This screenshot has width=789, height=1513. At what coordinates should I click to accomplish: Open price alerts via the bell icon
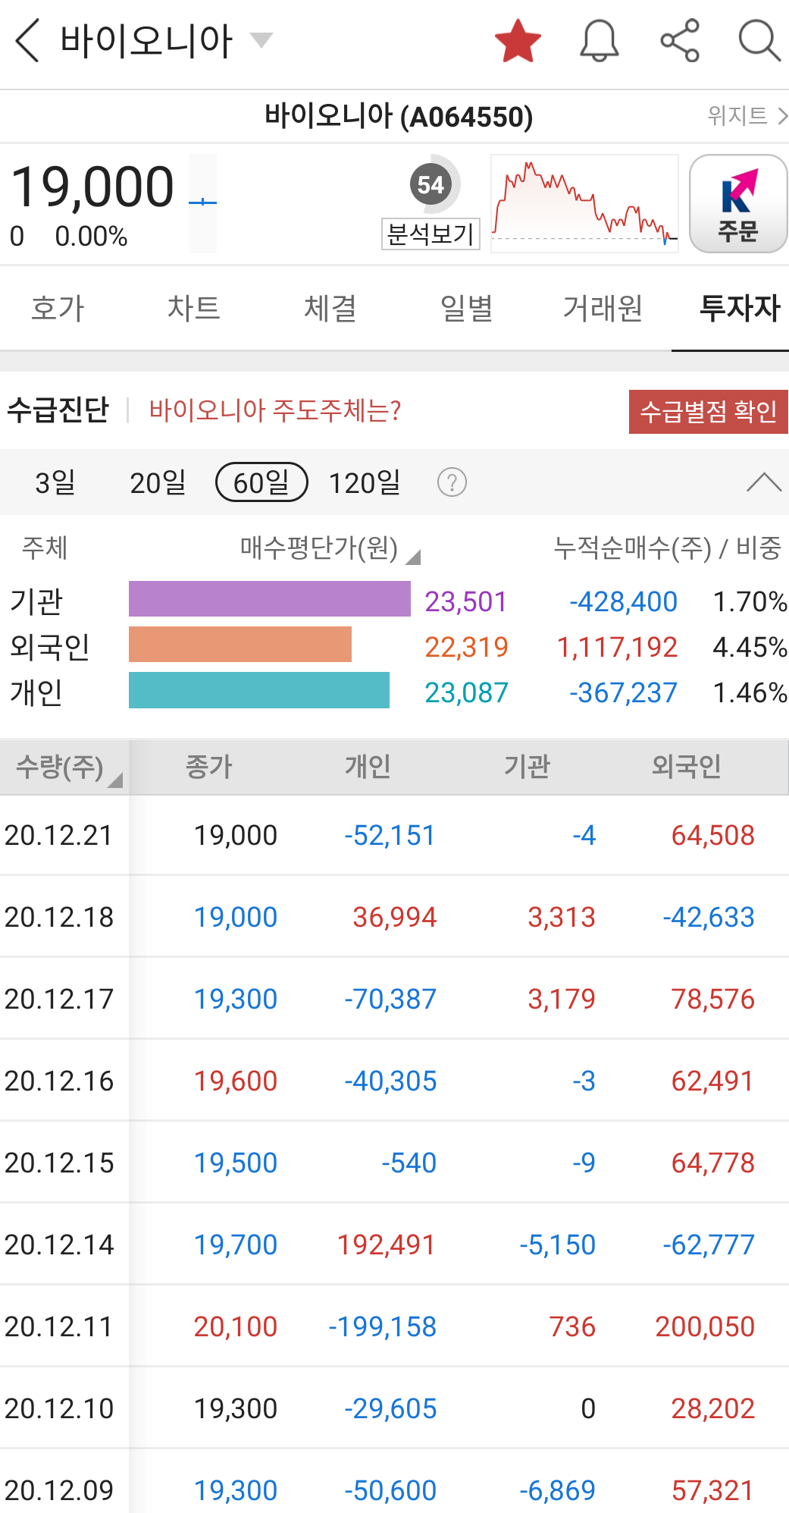(599, 41)
